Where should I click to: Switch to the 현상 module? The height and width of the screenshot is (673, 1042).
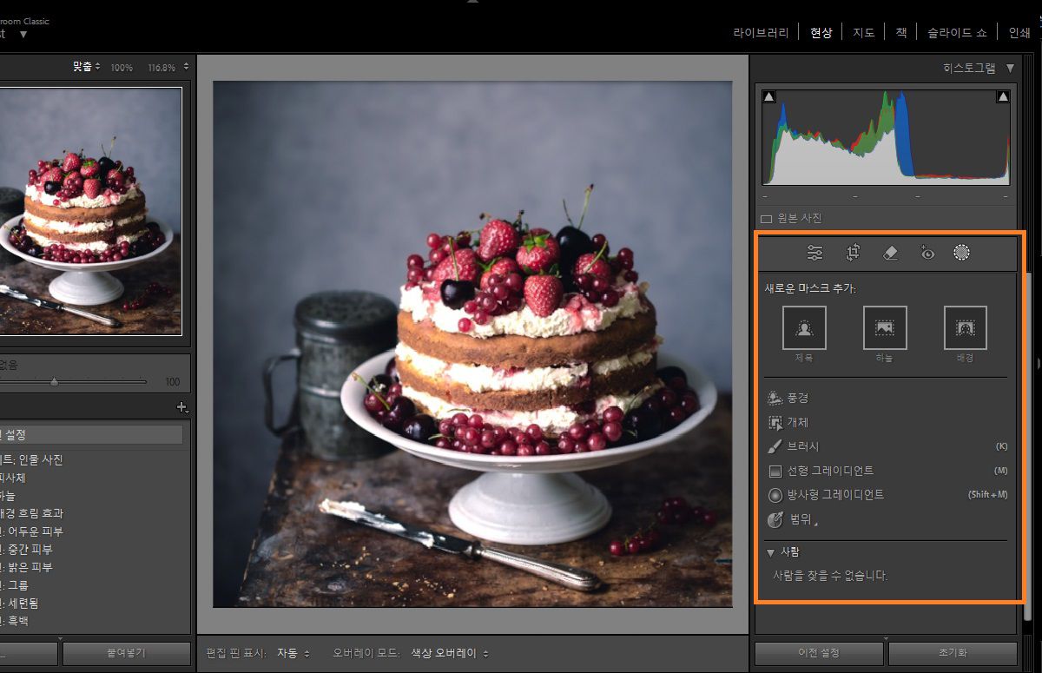click(821, 32)
